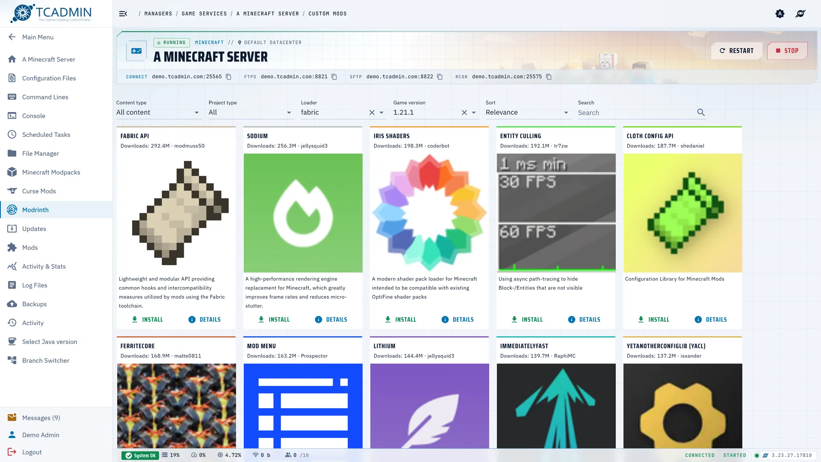Open the Game version dropdown arrow
Viewport: 821px width, 462px height.
(x=474, y=113)
